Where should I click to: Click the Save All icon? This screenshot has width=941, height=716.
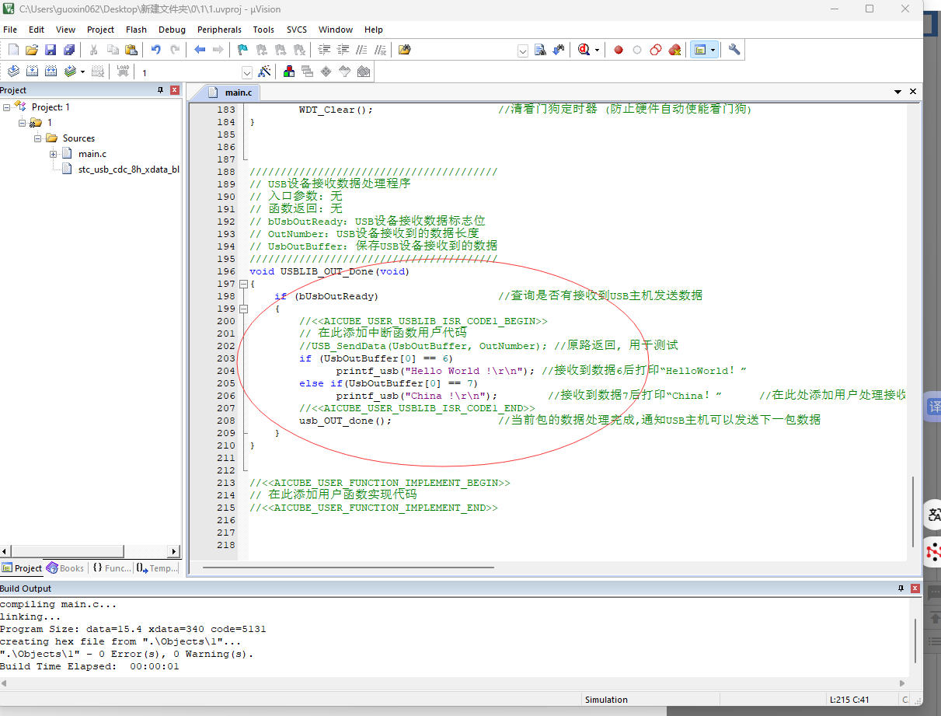click(x=69, y=50)
